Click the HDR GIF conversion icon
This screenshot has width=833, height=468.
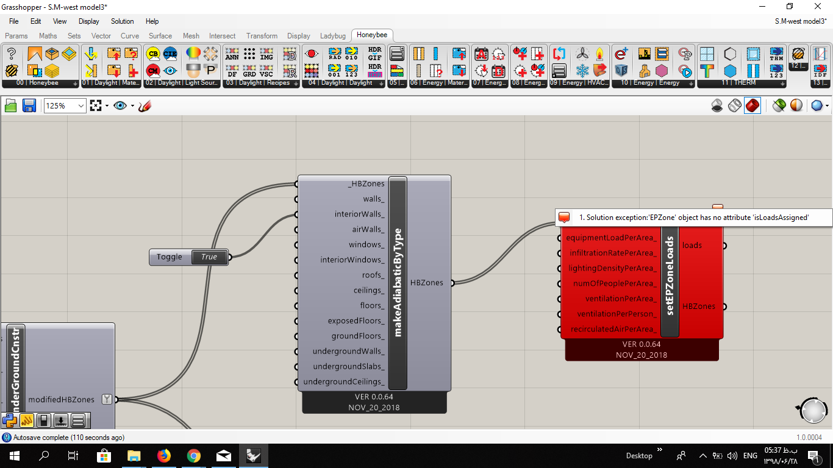click(x=374, y=54)
